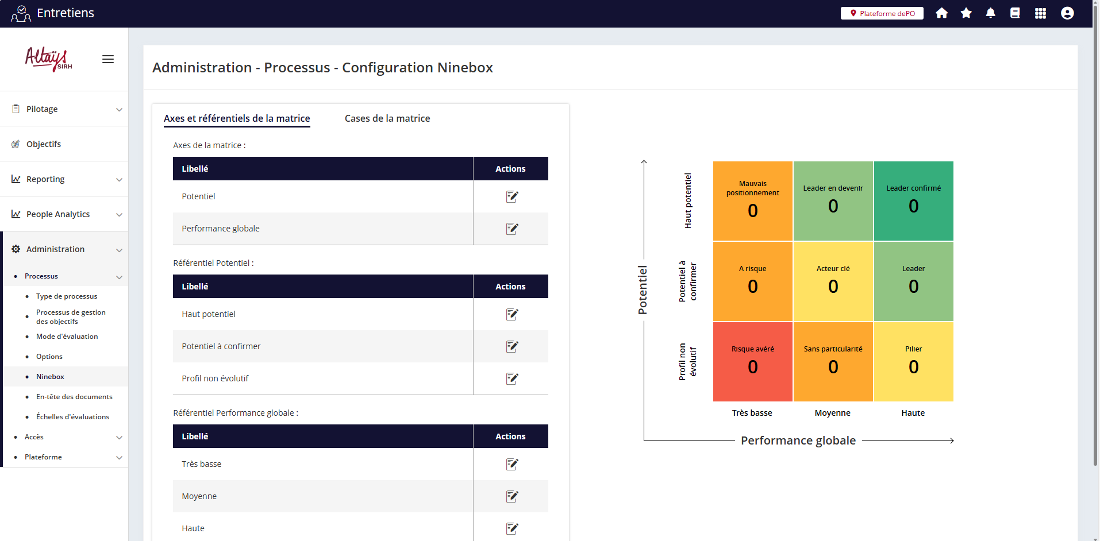Open the notifications bell
This screenshot has width=1100, height=541.
pyautogui.click(x=990, y=13)
